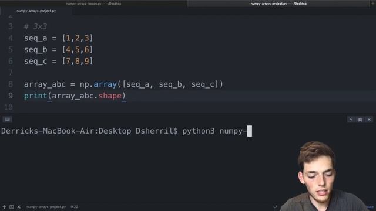Select the terminal status icon in the status bar
Screen dimensions: 376x211
point(12,207)
